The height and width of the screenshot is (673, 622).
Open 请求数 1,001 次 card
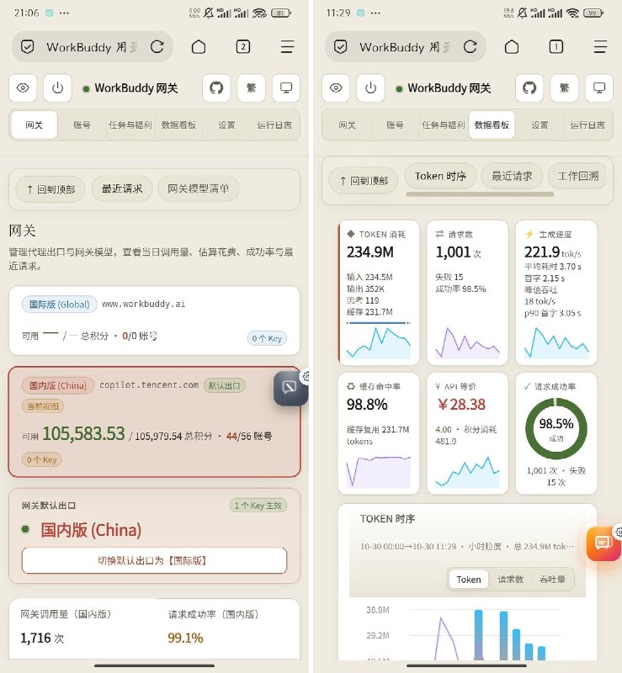(x=467, y=293)
